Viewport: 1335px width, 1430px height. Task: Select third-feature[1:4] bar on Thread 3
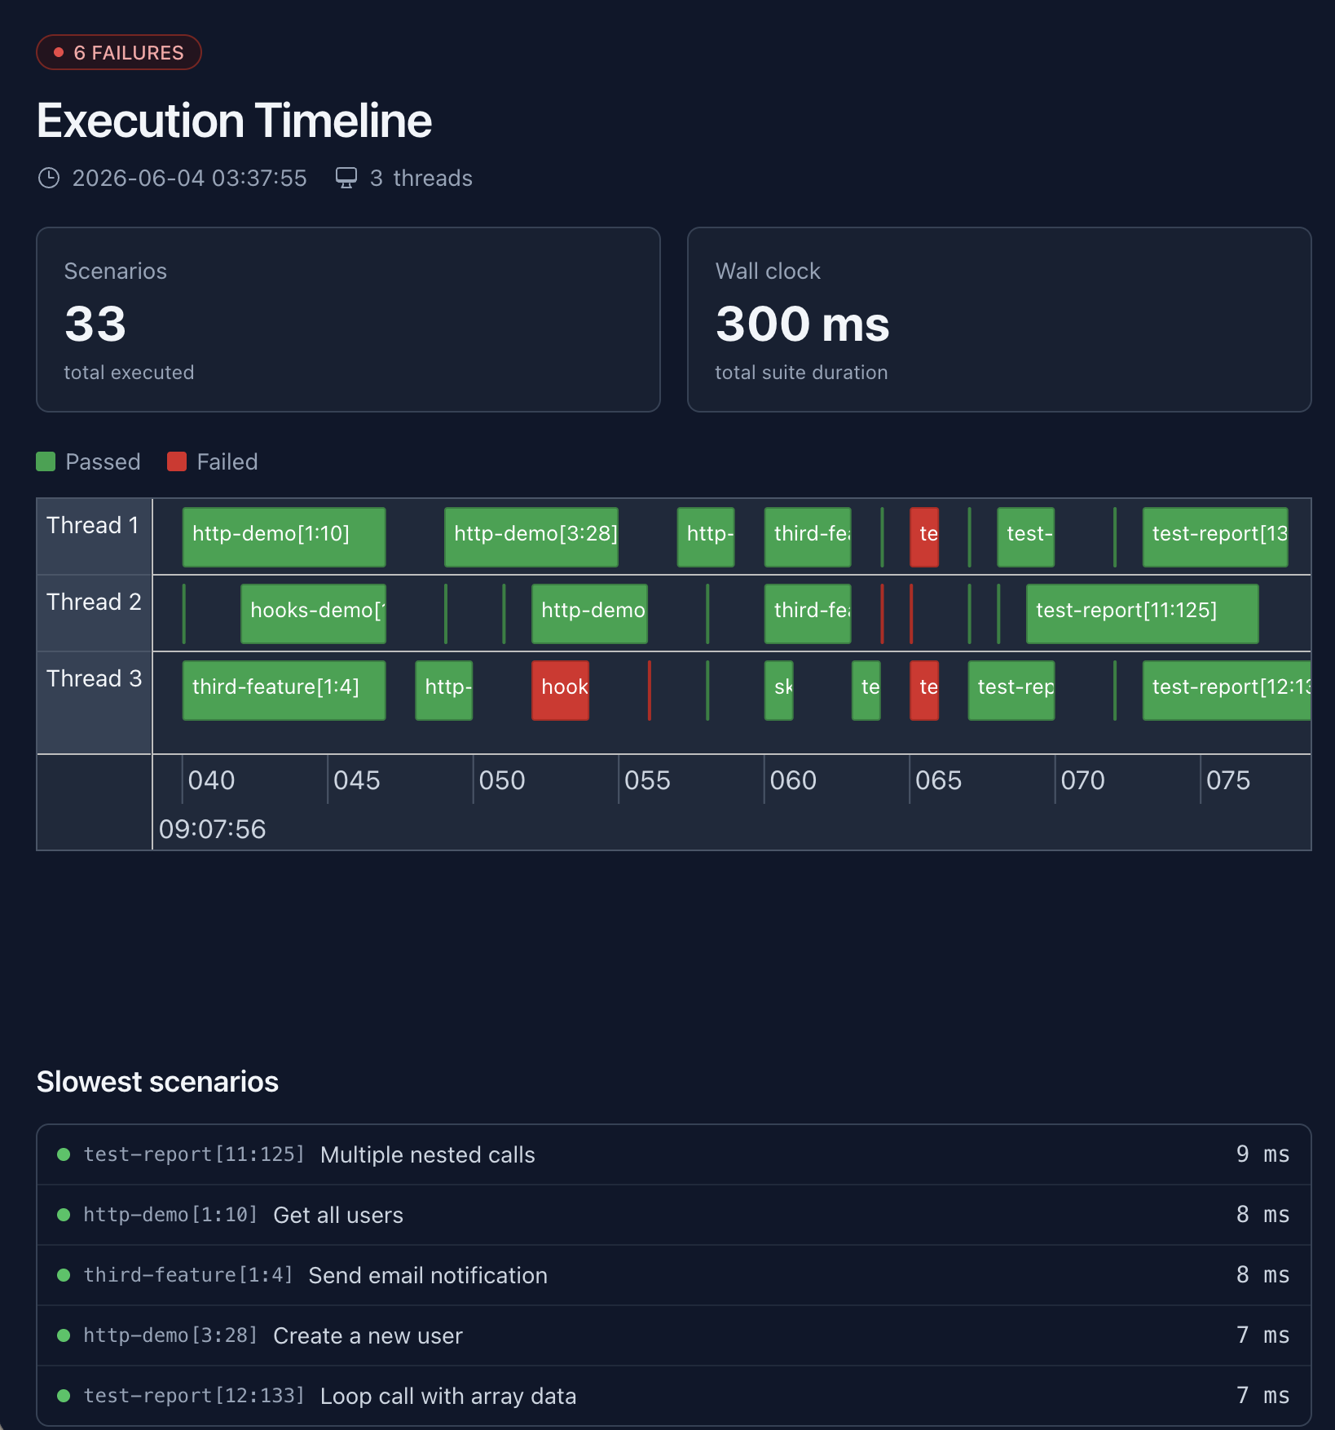(x=284, y=690)
